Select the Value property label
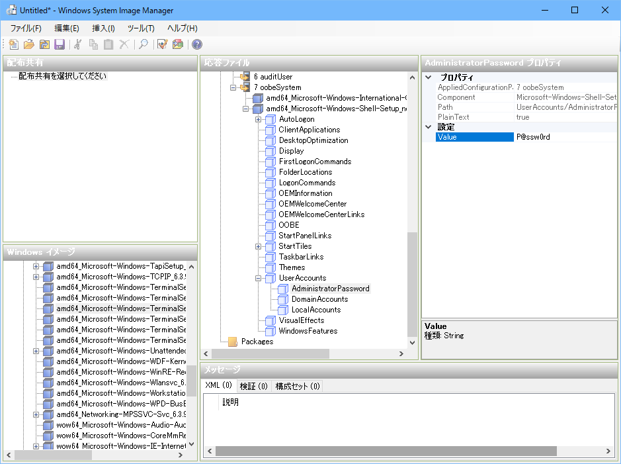The height and width of the screenshot is (464, 621). pyautogui.click(x=475, y=137)
